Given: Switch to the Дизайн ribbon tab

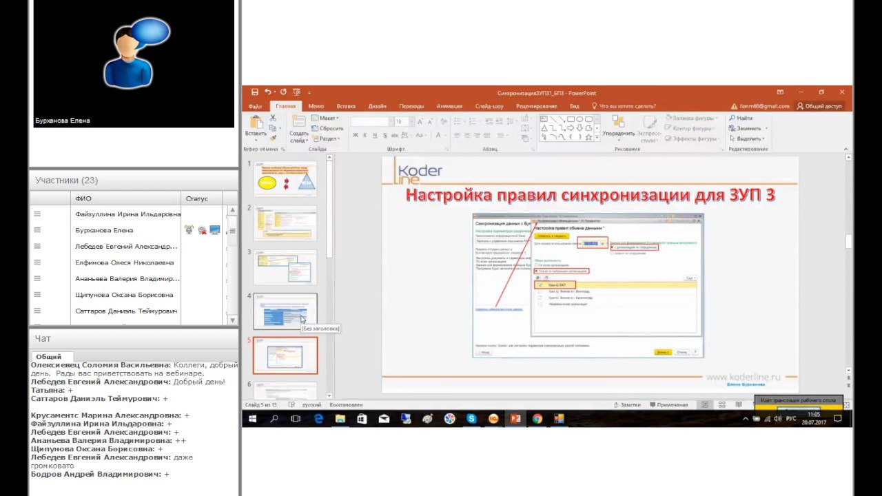Looking at the screenshot, I should point(377,106).
